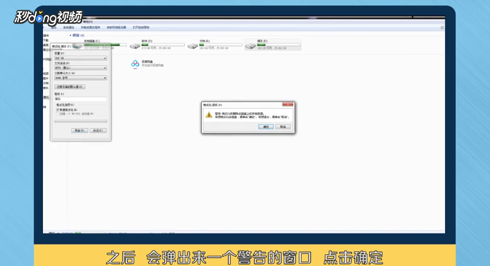Open the Capacity (容量) dropdown
The height and width of the screenshot is (266, 490).
(80, 58)
